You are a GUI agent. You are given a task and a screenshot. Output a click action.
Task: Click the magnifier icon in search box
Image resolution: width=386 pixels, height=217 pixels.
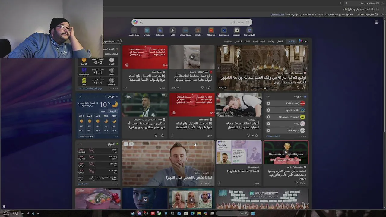coord(248,22)
